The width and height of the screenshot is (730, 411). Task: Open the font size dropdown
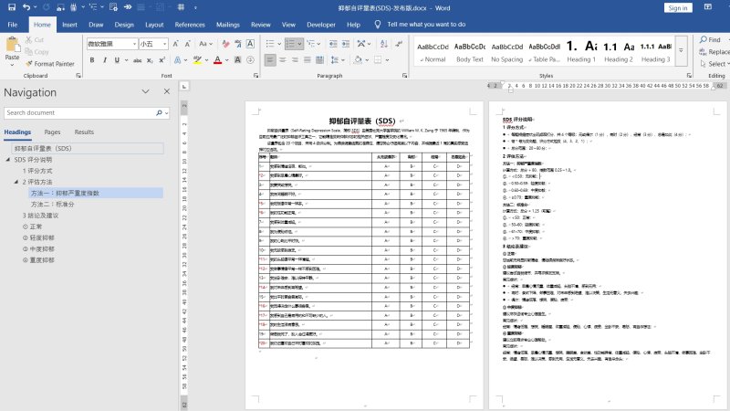165,44
